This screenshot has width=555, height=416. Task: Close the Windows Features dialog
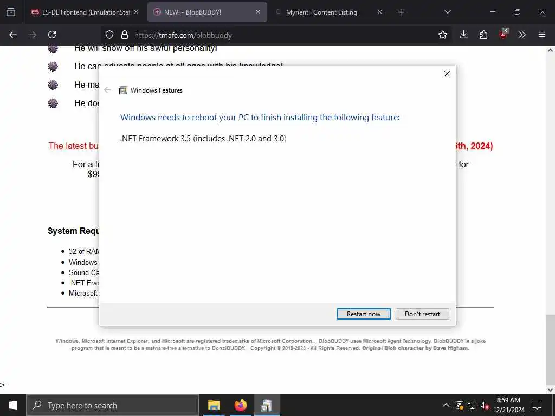coord(447,74)
